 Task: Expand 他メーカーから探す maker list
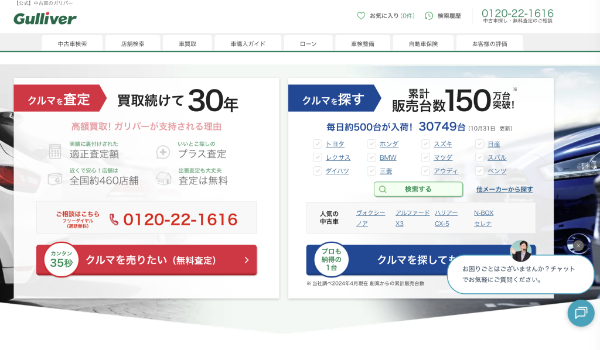click(x=504, y=190)
